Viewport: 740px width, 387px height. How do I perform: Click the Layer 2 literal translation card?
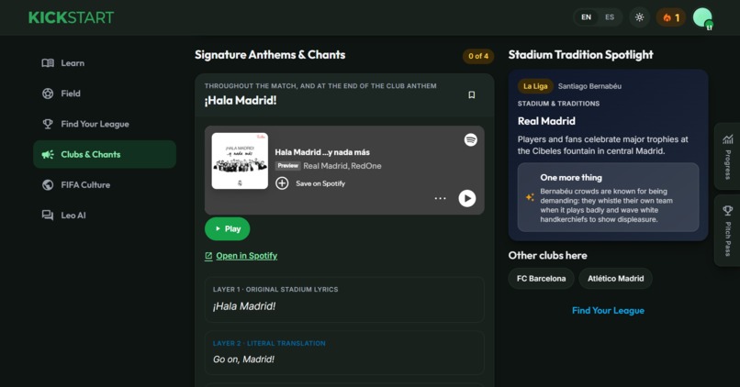[344, 352]
